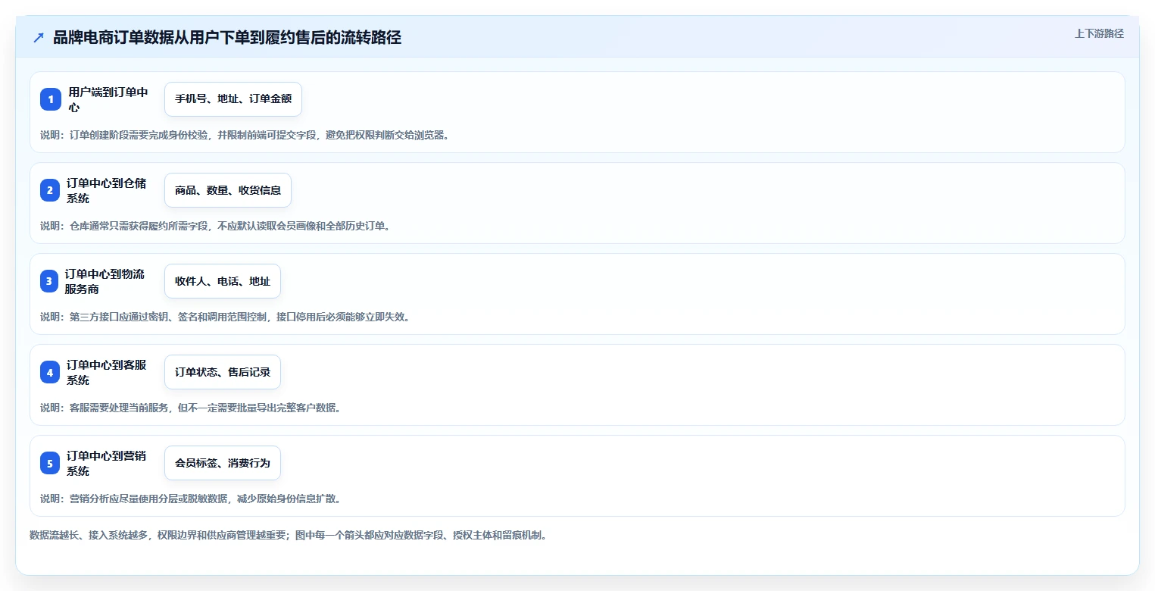Click the 订单中心到客服系统 step title
Image resolution: width=1155 pixels, height=591 pixels.
click(107, 372)
